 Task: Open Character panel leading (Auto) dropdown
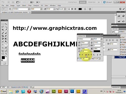(101, 43)
